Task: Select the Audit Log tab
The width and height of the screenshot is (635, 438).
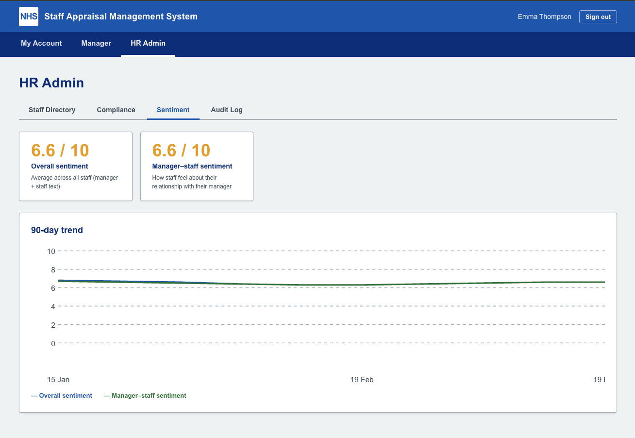Action: tap(226, 110)
